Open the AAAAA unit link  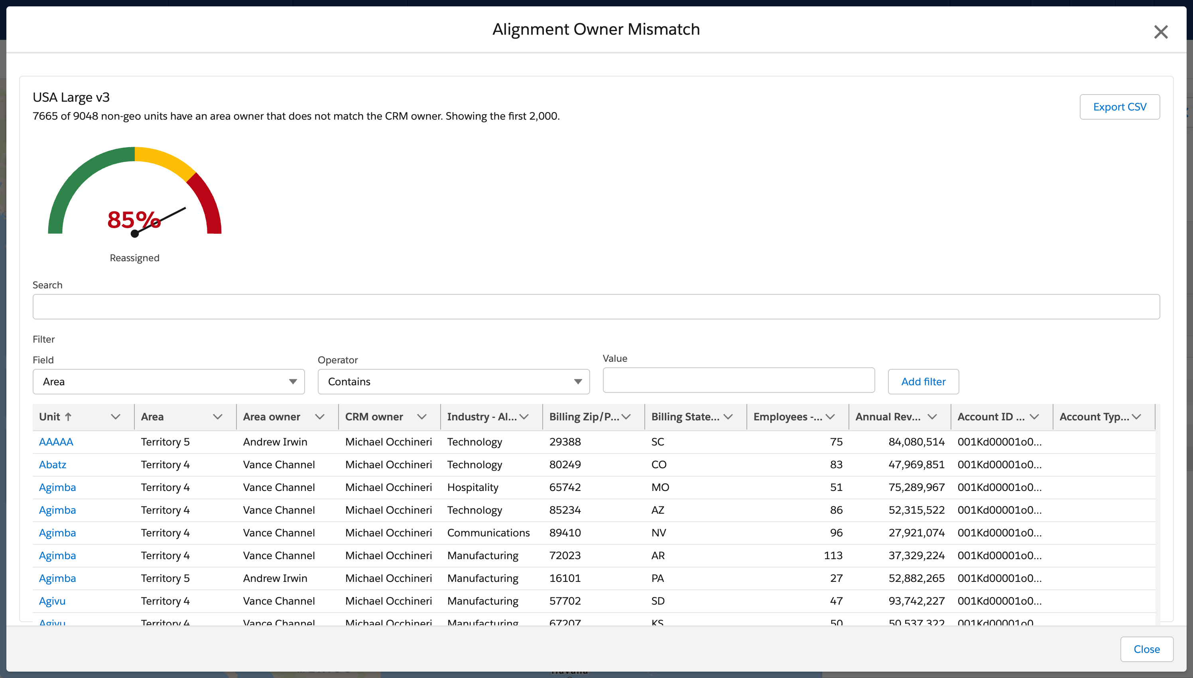(56, 442)
